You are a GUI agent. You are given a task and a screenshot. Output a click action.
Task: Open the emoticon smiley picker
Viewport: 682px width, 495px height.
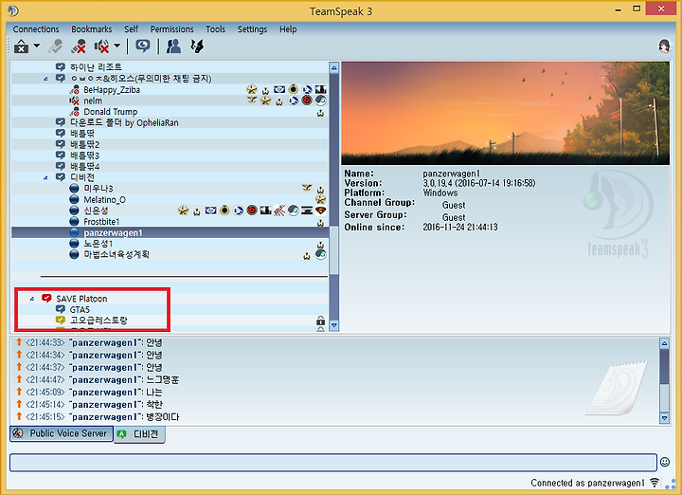click(x=665, y=462)
